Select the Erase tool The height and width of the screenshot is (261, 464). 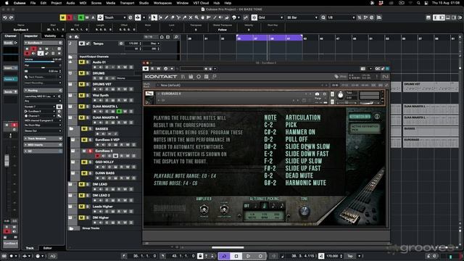point(173,17)
